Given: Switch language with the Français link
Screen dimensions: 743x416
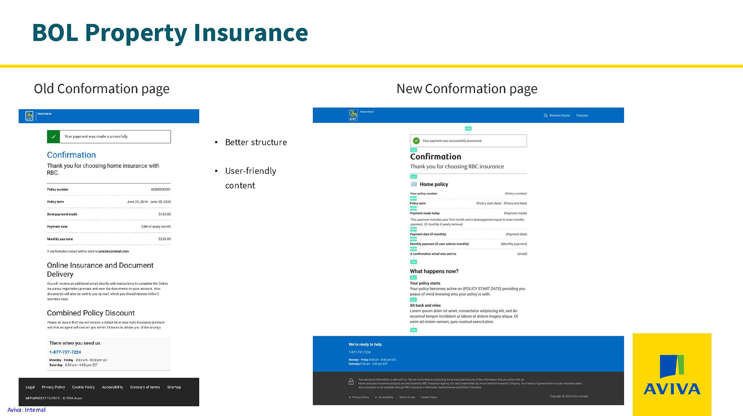Looking at the screenshot, I should [582, 115].
